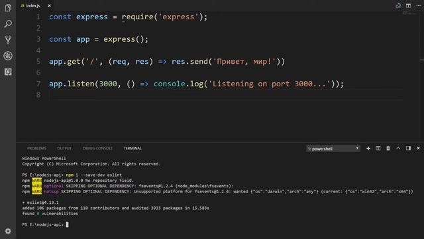The height and width of the screenshot is (239, 424).
Task: Open the Debug view in activity bar
Action: click(8, 56)
